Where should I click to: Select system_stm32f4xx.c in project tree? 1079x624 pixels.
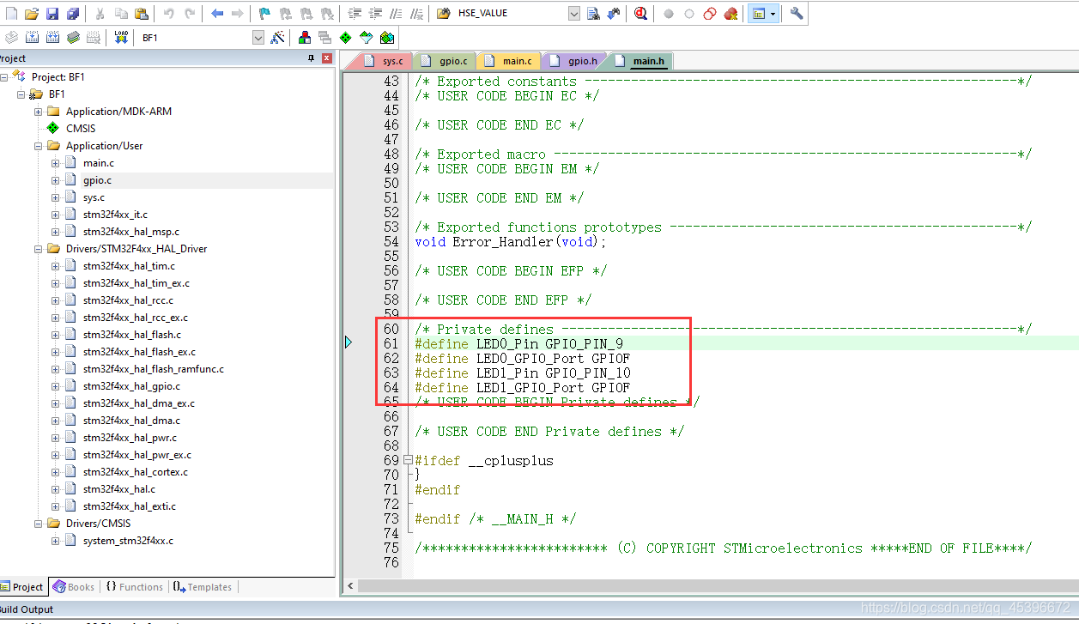(128, 541)
